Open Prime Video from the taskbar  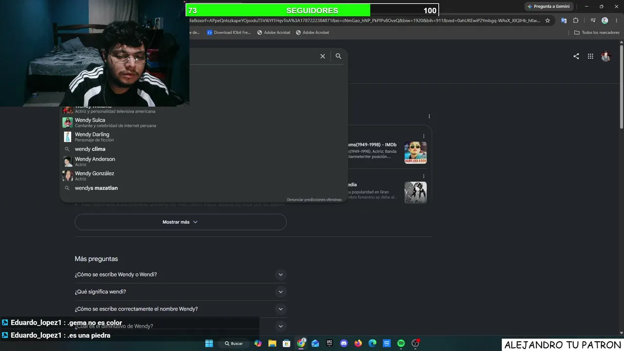pos(387,343)
